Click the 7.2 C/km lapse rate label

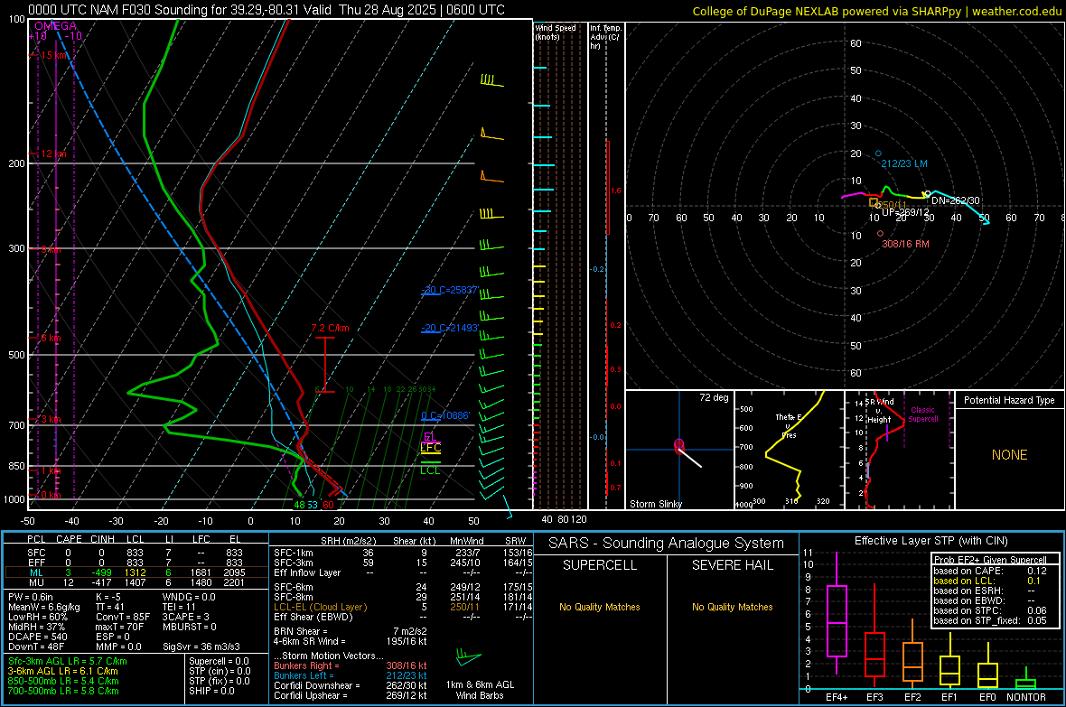[x=331, y=329]
